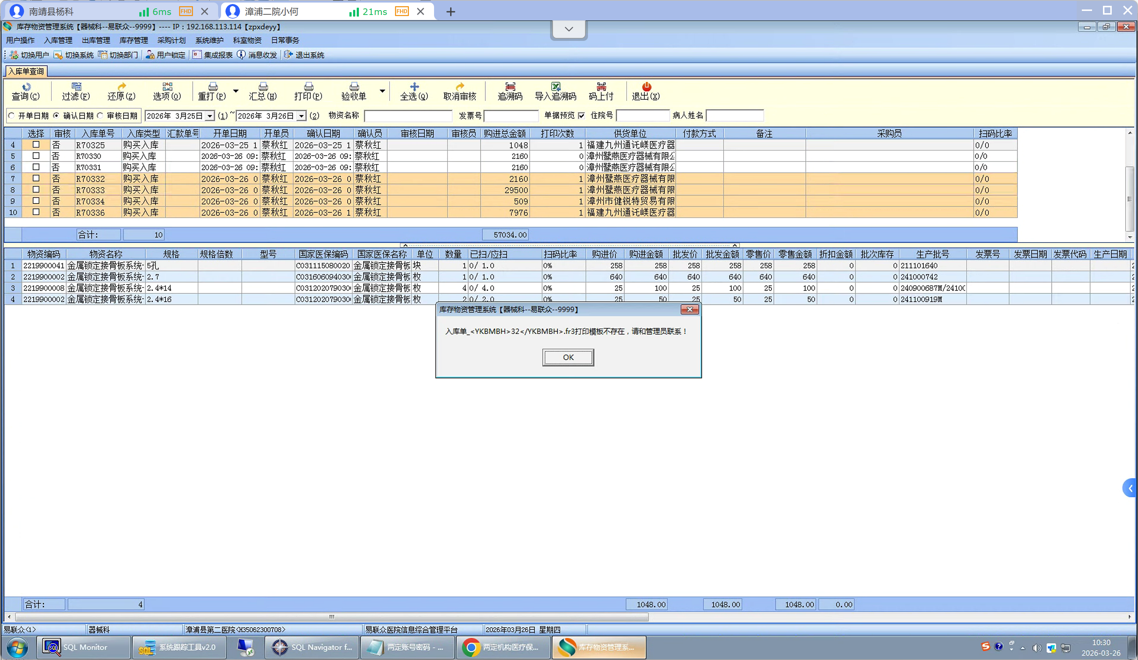The width and height of the screenshot is (1138, 660).
Task: Click the 汇总(H) summary printer icon
Action: [263, 87]
